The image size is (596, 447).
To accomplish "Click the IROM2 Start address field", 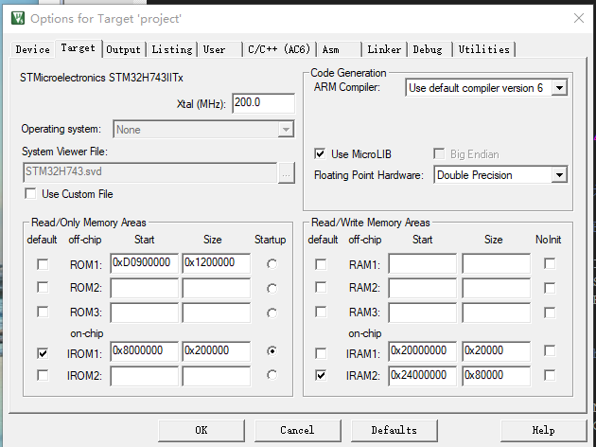I will (145, 376).
